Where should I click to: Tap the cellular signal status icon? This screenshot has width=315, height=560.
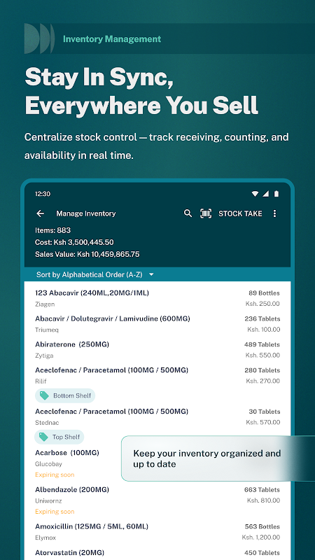(x=265, y=194)
